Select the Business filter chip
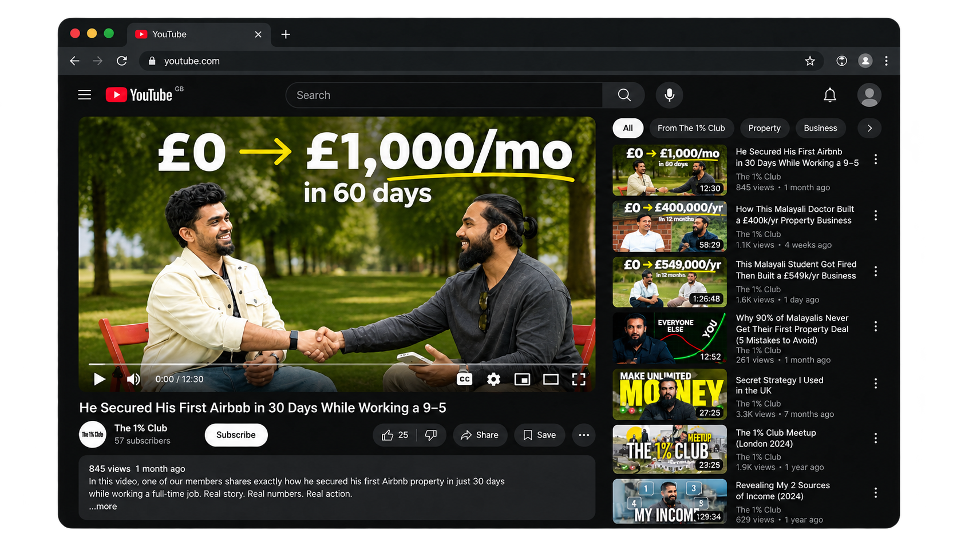This screenshot has width=957, height=538. [x=820, y=128]
